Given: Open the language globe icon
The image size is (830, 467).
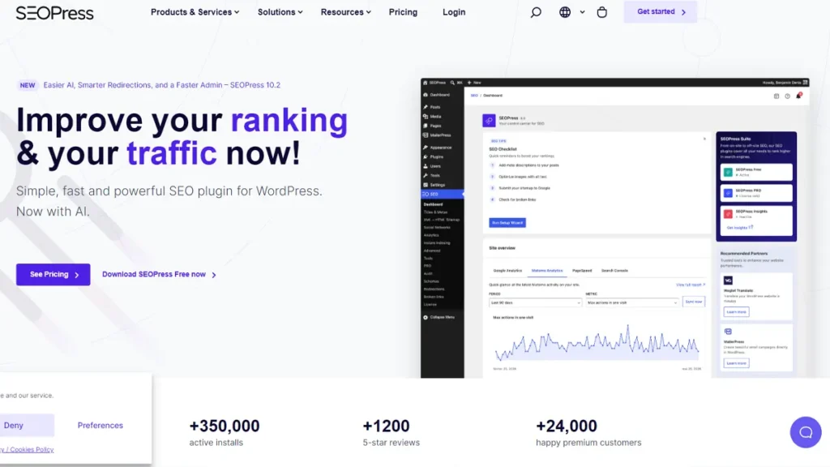Looking at the screenshot, I should point(565,12).
